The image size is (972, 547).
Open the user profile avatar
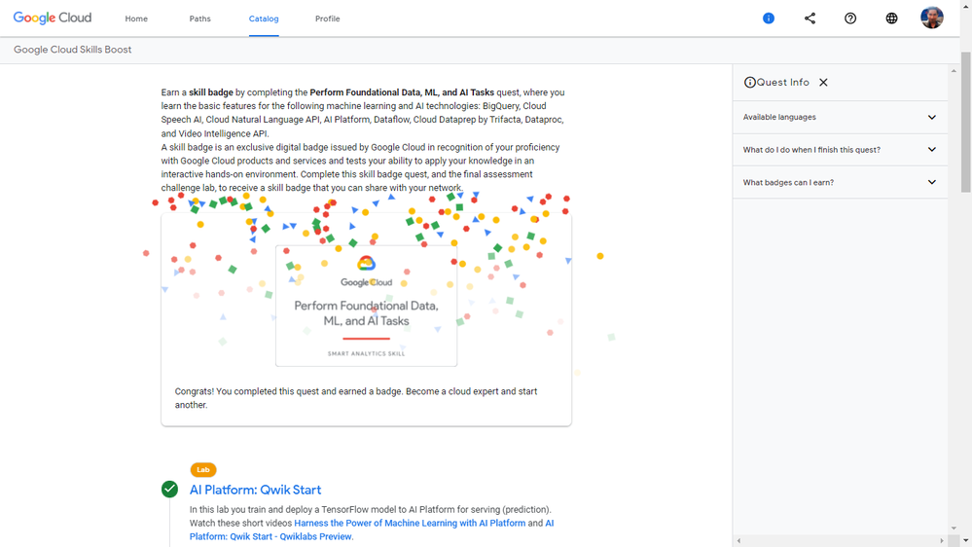tap(932, 18)
